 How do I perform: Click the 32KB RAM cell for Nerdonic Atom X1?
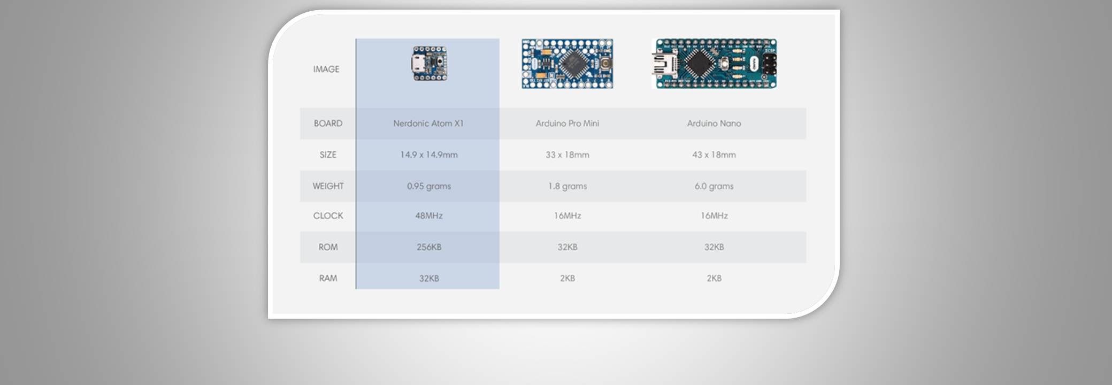pyautogui.click(x=429, y=278)
